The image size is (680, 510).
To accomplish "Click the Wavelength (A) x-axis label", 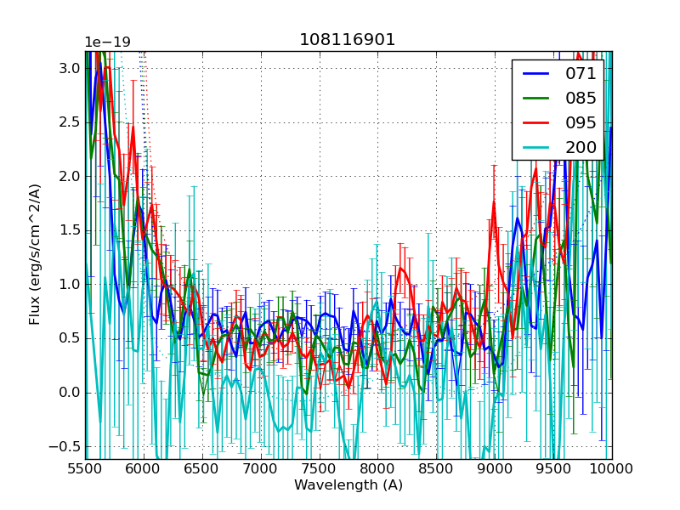I will click(348, 485).
